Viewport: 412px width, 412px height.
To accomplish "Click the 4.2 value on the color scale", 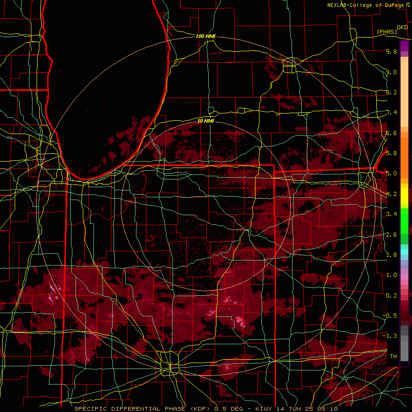I will point(391,194).
